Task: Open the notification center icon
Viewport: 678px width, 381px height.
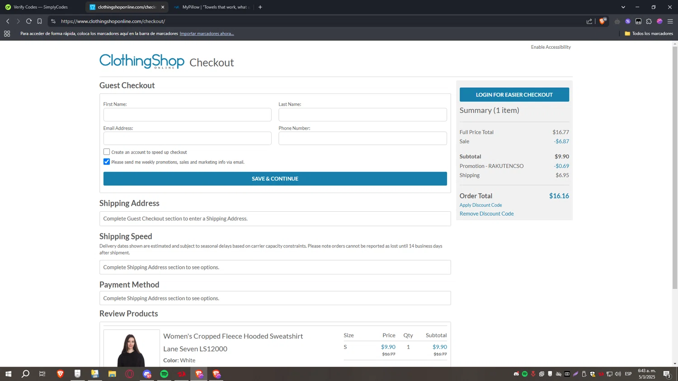Action: click(667, 374)
